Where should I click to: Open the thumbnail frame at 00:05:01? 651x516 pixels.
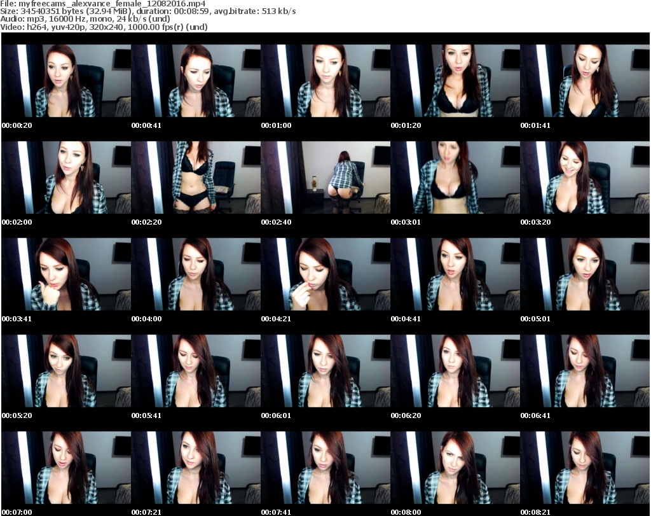click(x=585, y=274)
